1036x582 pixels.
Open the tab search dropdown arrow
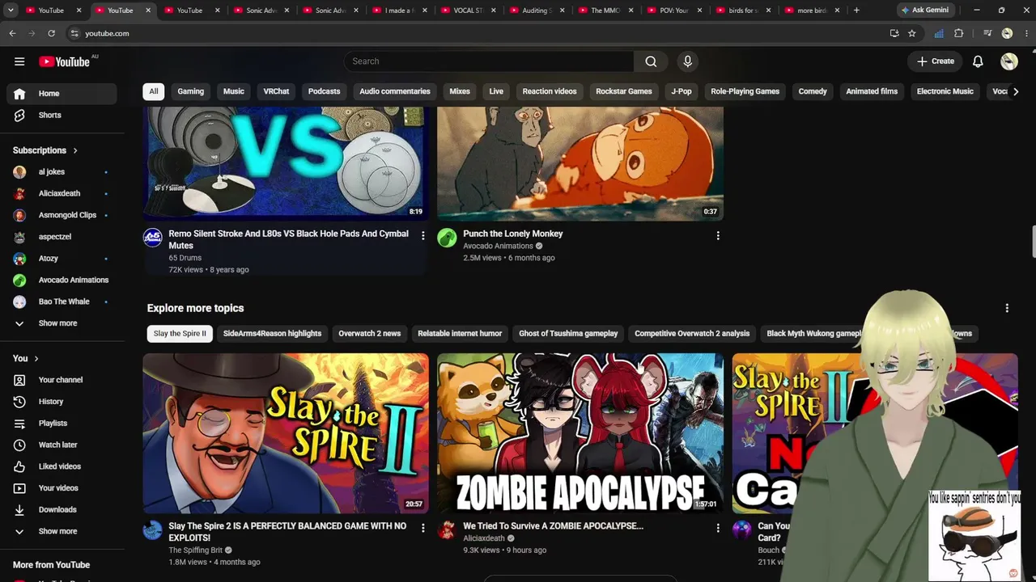(11, 11)
